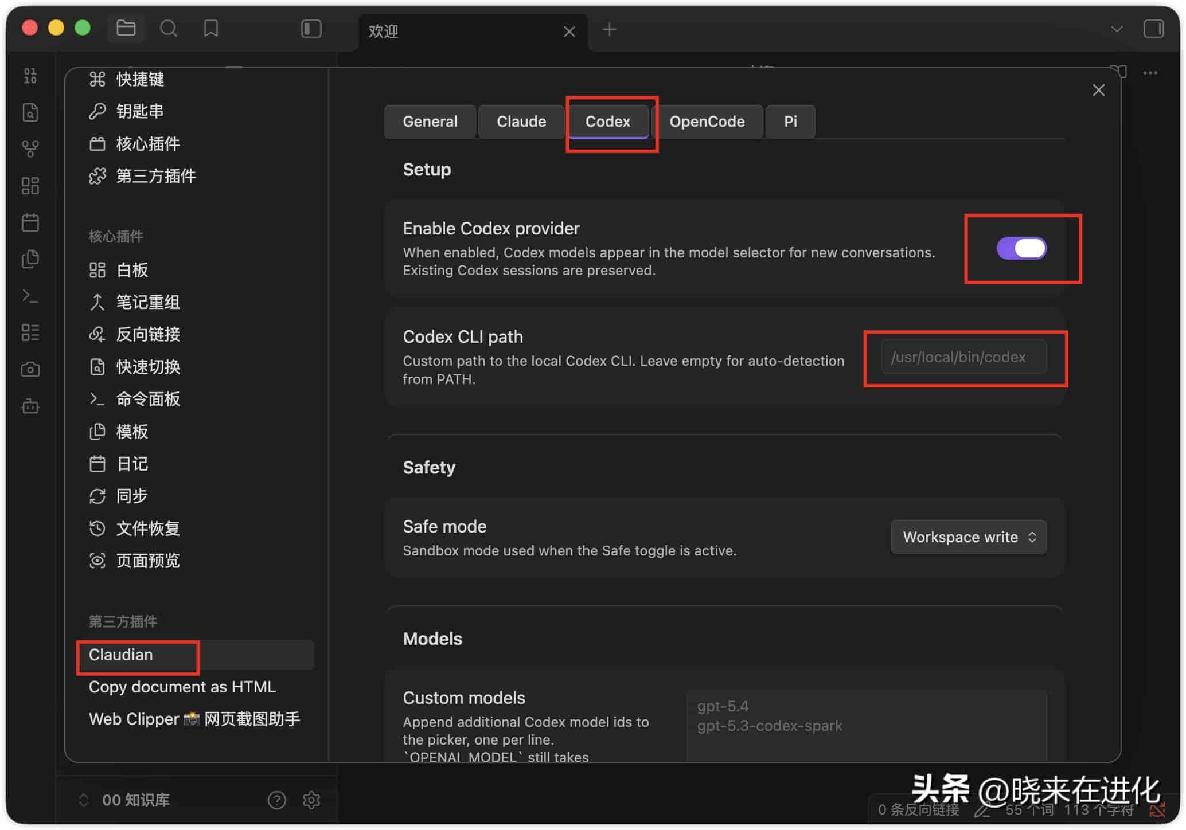The image size is (1186, 830).
Task: Toggle the right sidebar panel icon
Action: 1153,29
